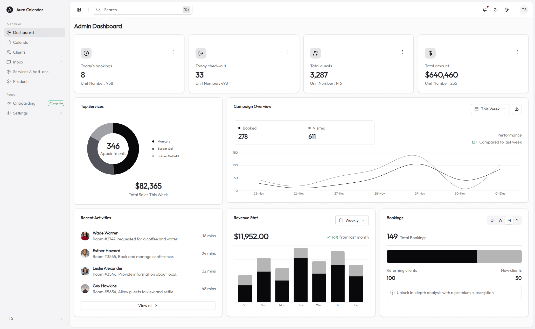Switch to dark mode moon icon
The image size is (535, 329).
coord(496,10)
